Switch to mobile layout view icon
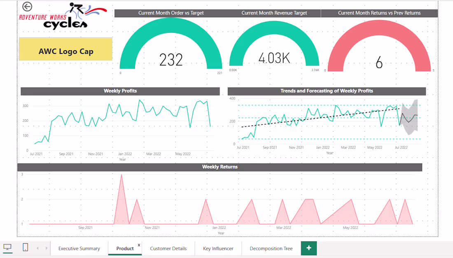The image size is (453, 258). (x=26, y=247)
